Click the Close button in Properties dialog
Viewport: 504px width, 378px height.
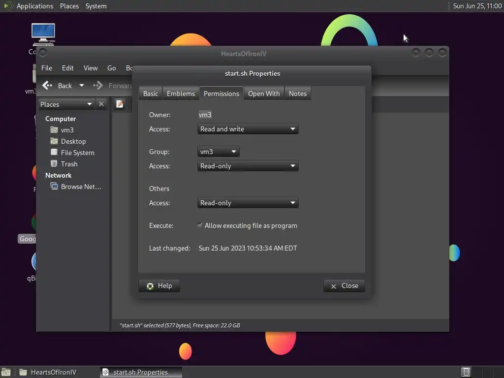click(344, 286)
